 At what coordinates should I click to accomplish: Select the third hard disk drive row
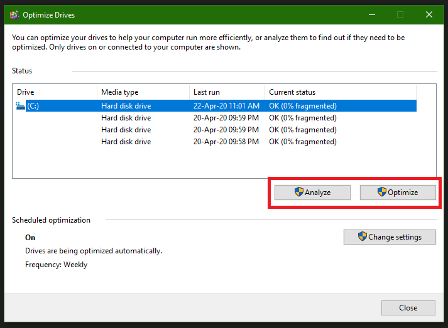point(216,130)
